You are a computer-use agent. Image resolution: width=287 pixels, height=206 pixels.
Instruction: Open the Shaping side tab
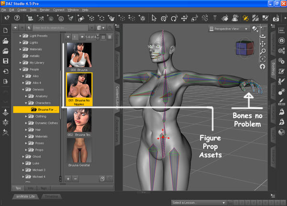[x=273, y=69]
